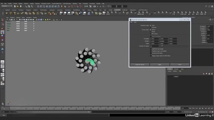Click the Save Scene icon

click(21, 6)
